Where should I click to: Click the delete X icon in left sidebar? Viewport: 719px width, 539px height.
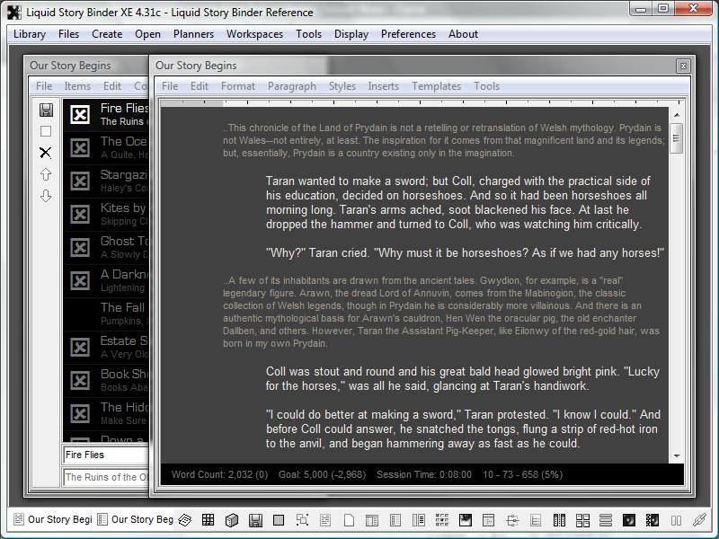[x=46, y=153]
